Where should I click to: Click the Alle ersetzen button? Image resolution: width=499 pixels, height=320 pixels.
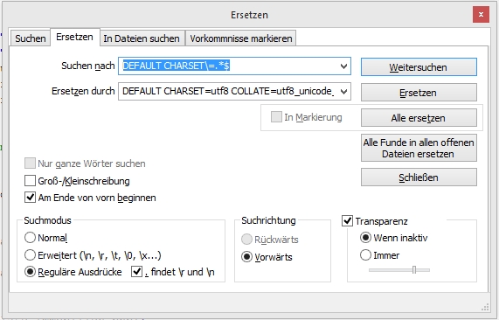pyautogui.click(x=419, y=118)
